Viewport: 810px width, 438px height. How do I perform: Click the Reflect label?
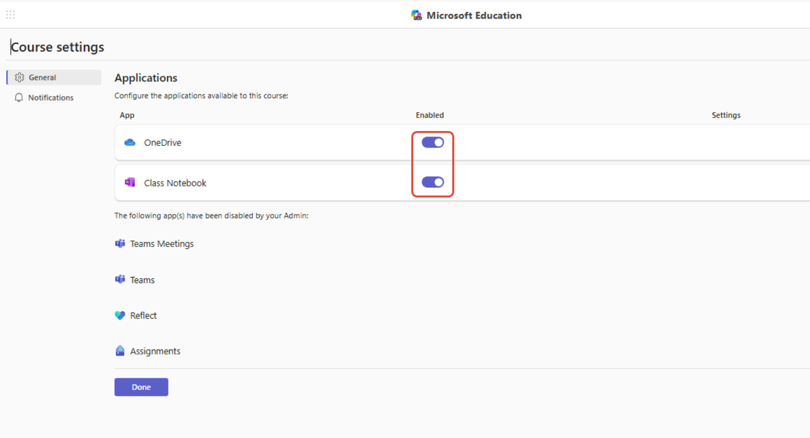pos(144,315)
